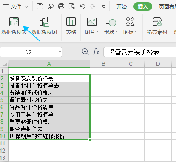Click the zoom magnifier icon by formula bar
Screen dimensions: 176x162
(x=85, y=52)
